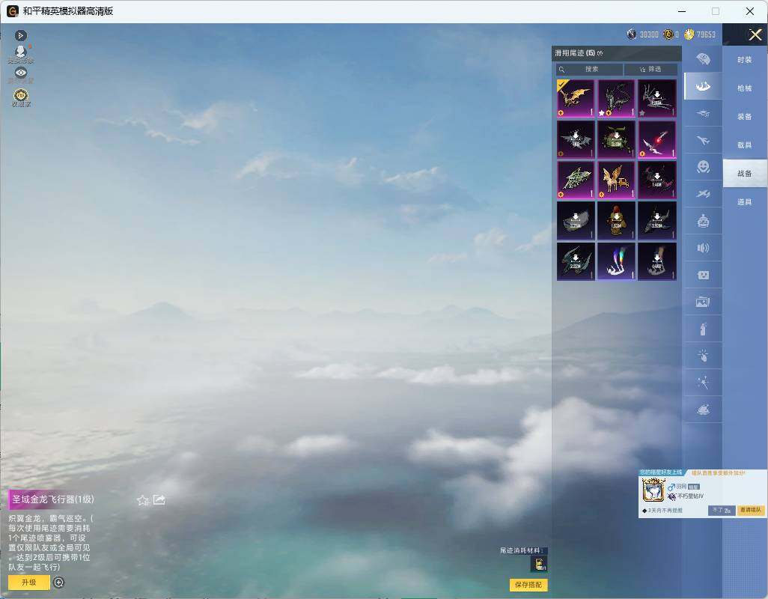The image size is (768, 599).
Task: Click the trail consumable material item
Action: click(x=539, y=565)
